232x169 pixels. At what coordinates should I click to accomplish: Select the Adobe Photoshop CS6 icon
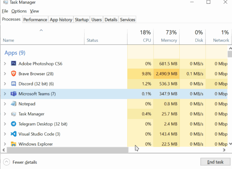(13, 63)
